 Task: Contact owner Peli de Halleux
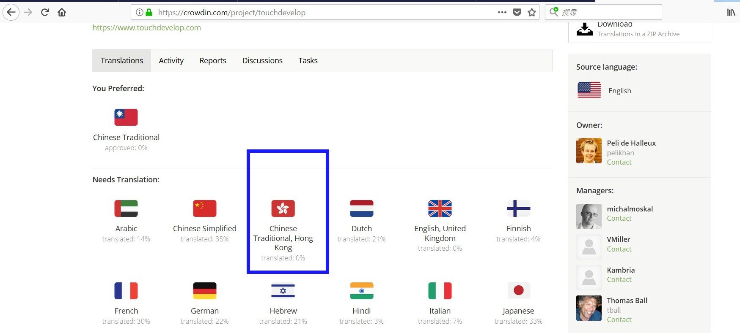619,162
